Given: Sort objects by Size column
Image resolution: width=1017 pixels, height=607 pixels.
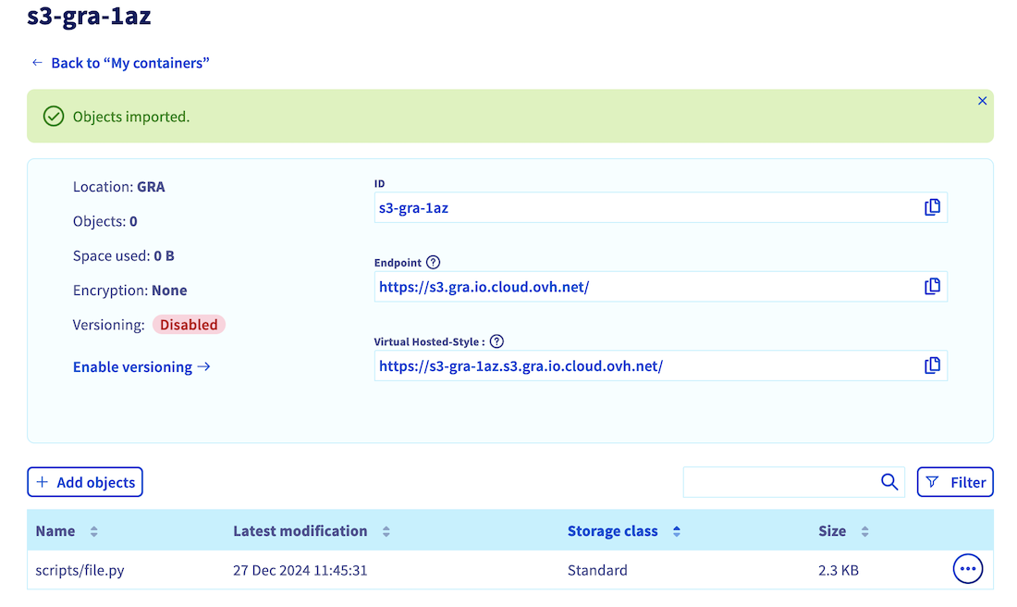Looking at the screenshot, I should click(x=864, y=532).
